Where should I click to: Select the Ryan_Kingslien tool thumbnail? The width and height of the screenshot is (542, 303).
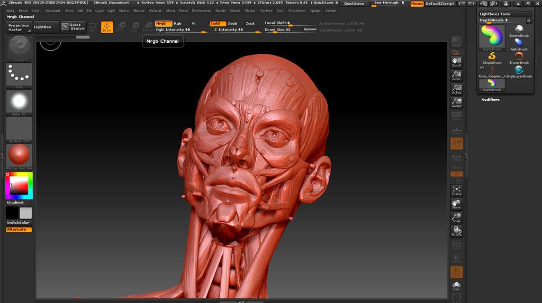(x=492, y=72)
